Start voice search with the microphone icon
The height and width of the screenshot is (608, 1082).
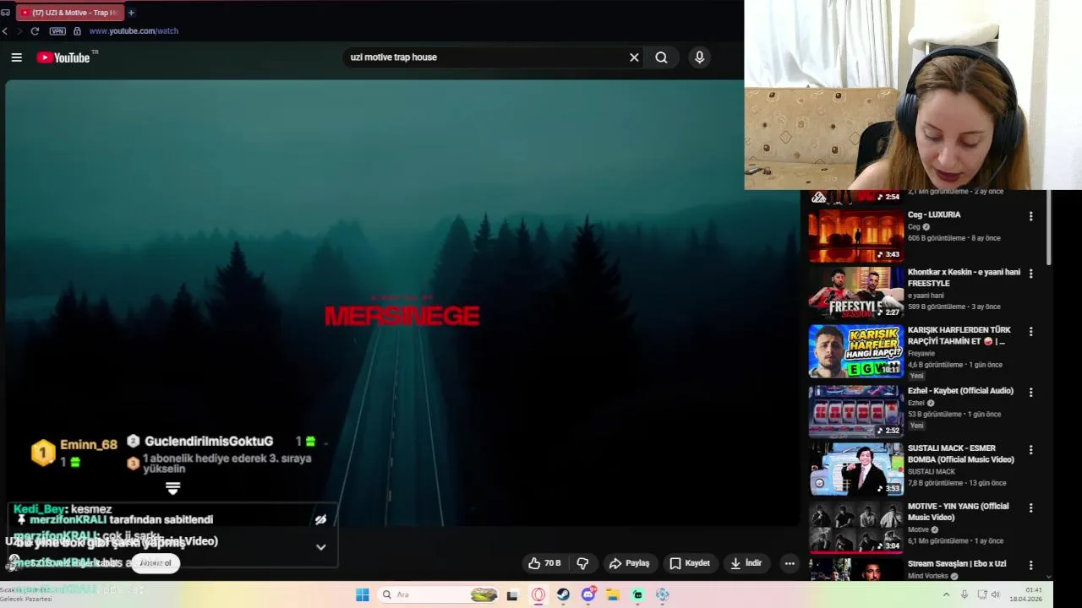click(699, 57)
